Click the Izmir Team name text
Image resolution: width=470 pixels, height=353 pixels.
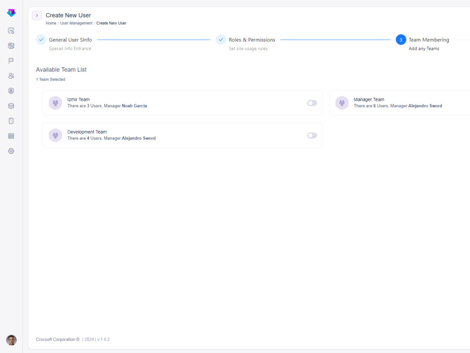(78, 99)
